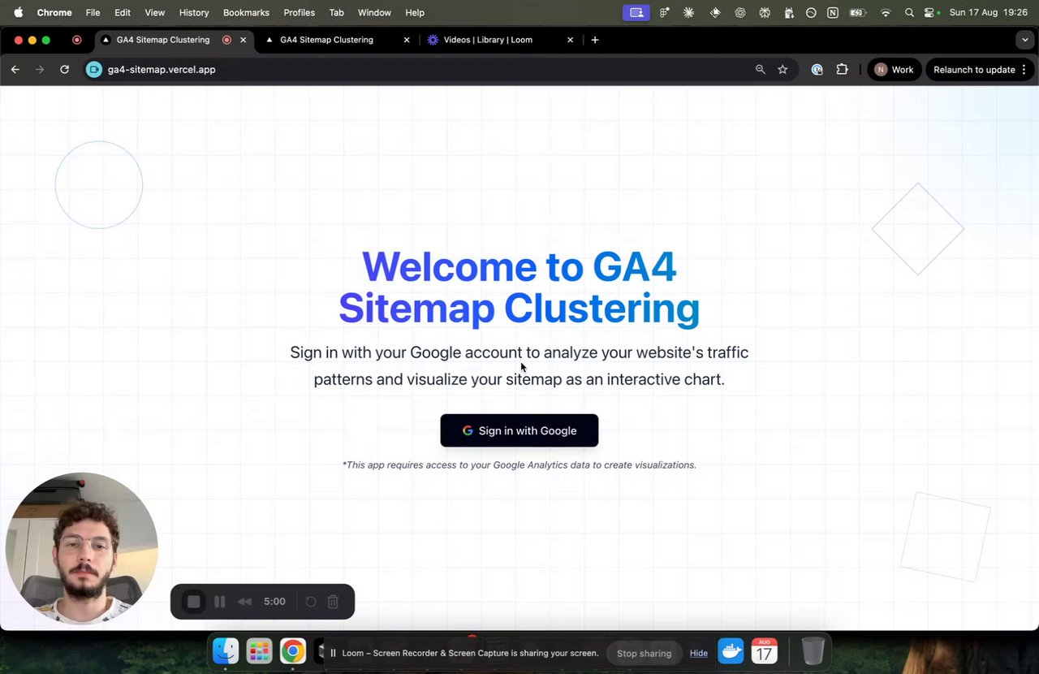The height and width of the screenshot is (674, 1039).
Task: Open Launchpad from the Dock
Action: pos(259,650)
